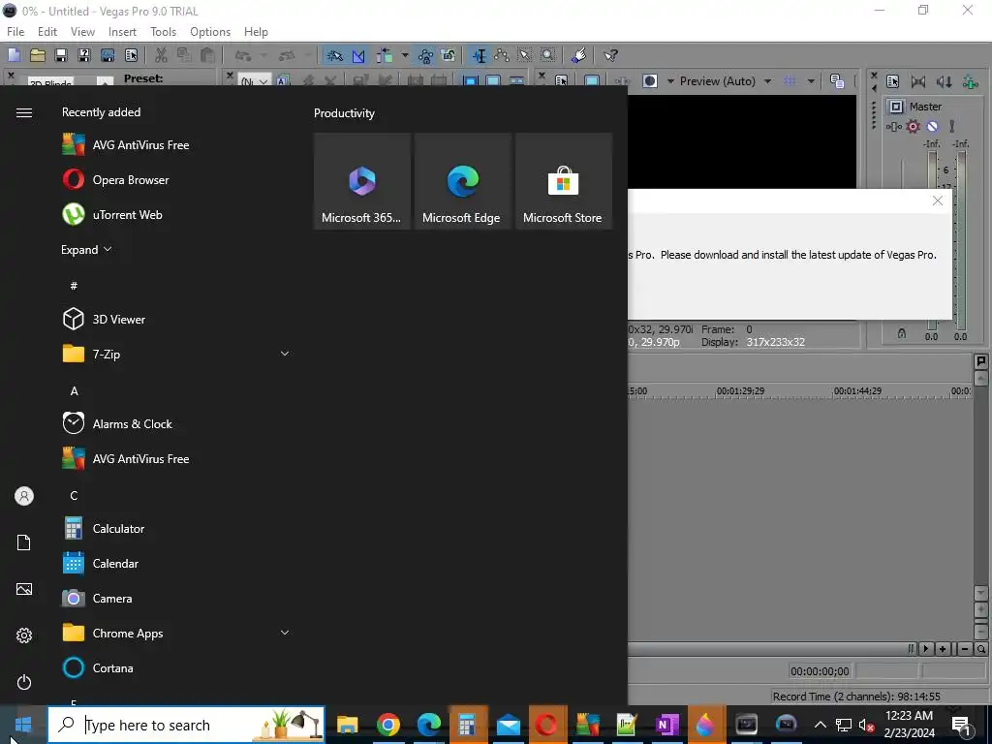Viewport: 992px width, 744px height.
Task: Open project Properties toolbar icon
Action: (131, 55)
